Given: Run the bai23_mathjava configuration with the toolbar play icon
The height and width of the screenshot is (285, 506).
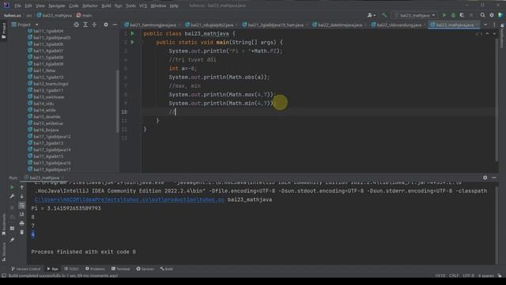Looking at the screenshot, I should (444, 15).
